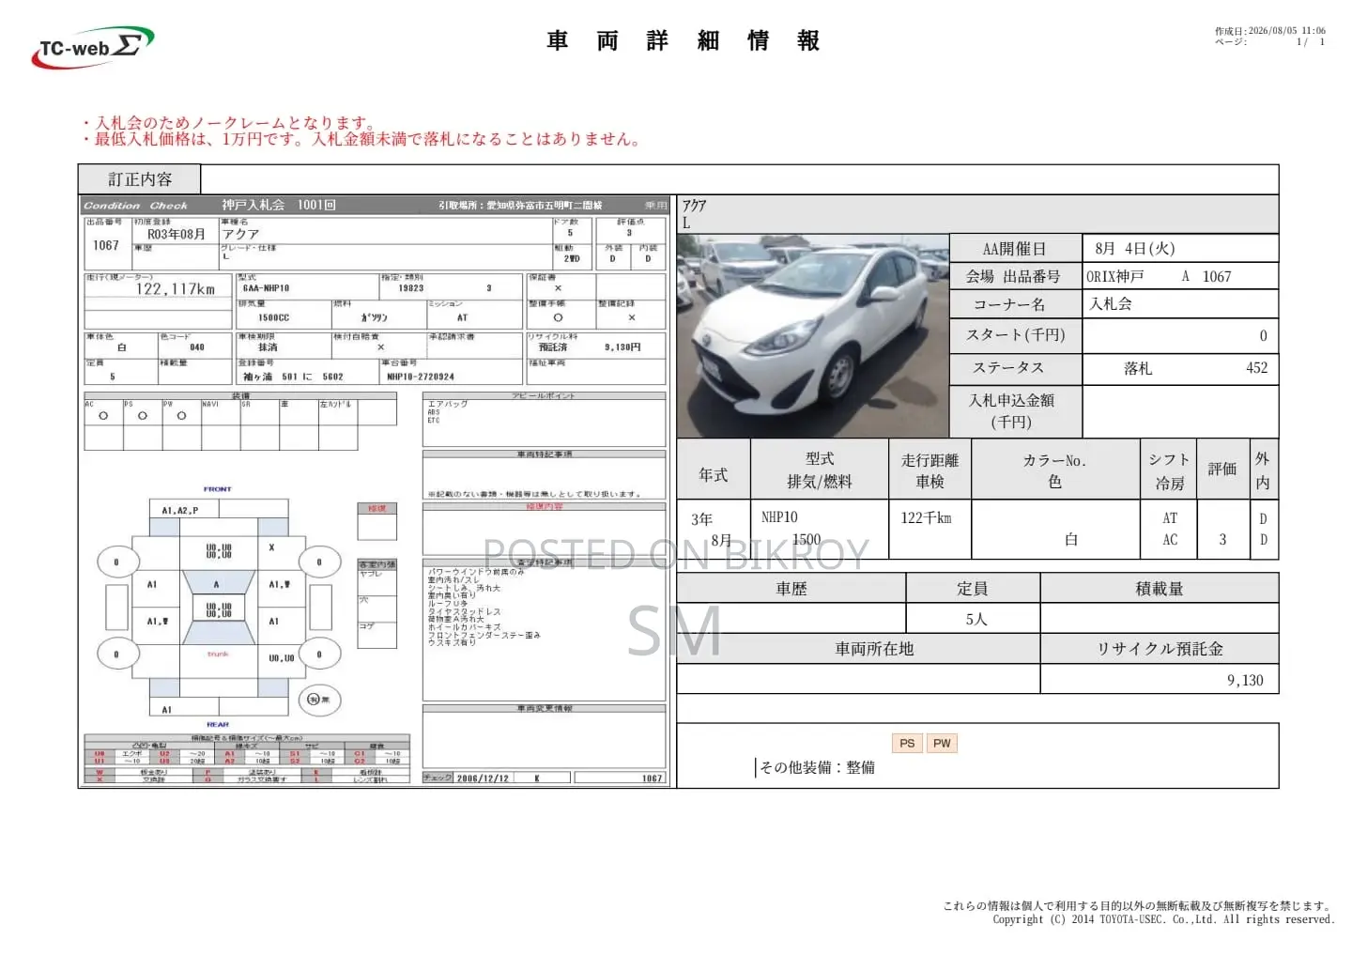This screenshot has height=955, width=1352.
Task: Click the red notice about 最低入札価格
Action: (362, 139)
